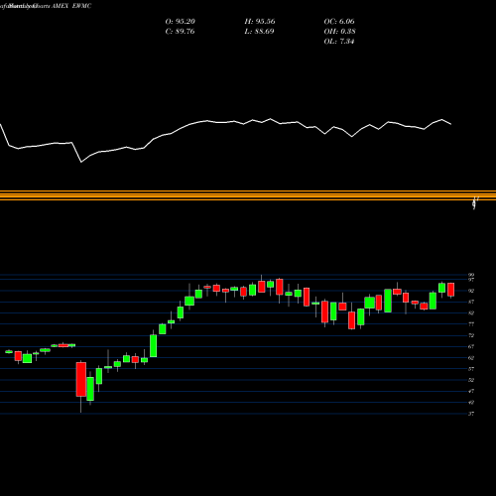Screen dimensions: 496x496
Task: Click the 42 price axis label
Action: tap(471, 403)
